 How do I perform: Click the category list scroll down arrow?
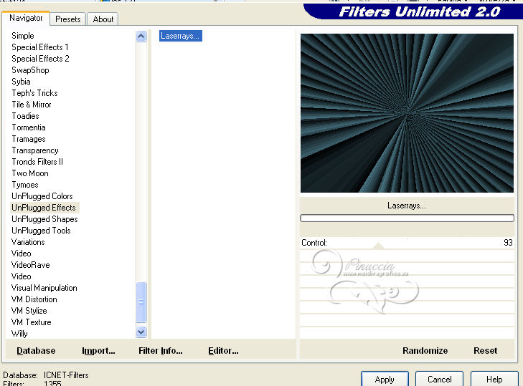(x=141, y=332)
